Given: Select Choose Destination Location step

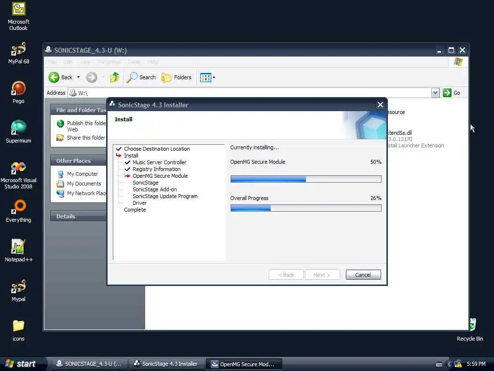Looking at the screenshot, I should click(157, 149).
